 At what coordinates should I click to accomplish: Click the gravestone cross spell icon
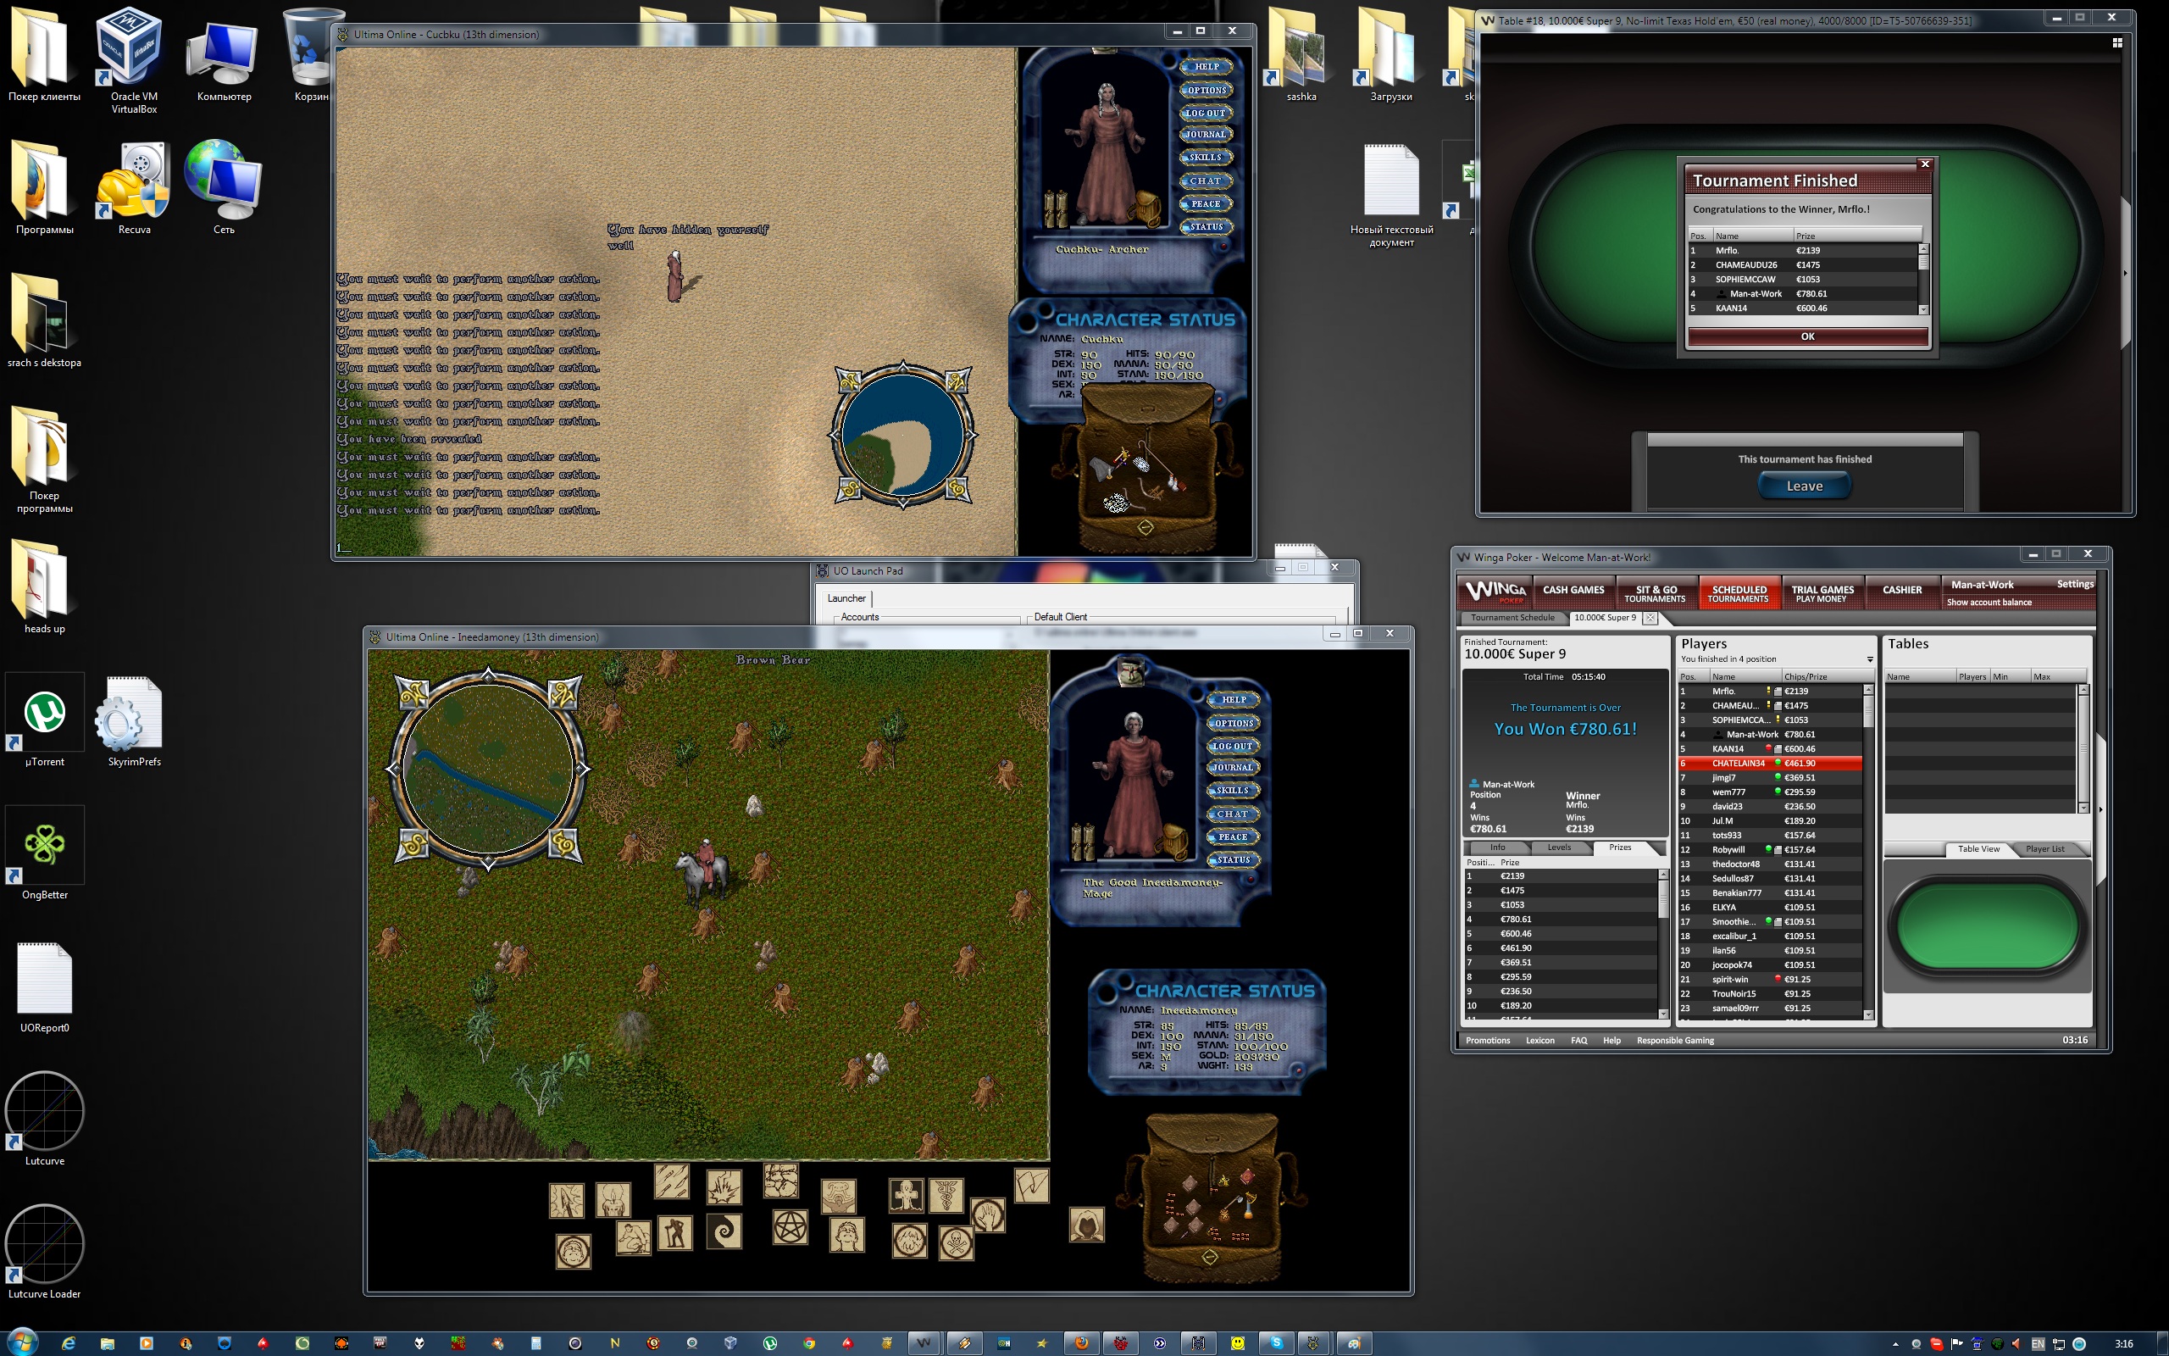coord(906,1197)
